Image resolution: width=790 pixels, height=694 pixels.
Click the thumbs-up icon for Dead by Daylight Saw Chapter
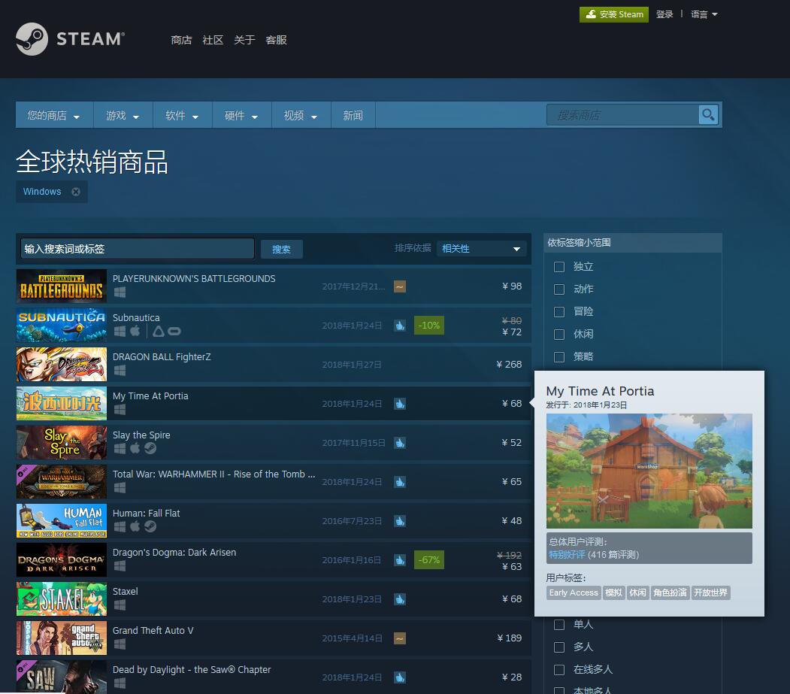tap(400, 677)
